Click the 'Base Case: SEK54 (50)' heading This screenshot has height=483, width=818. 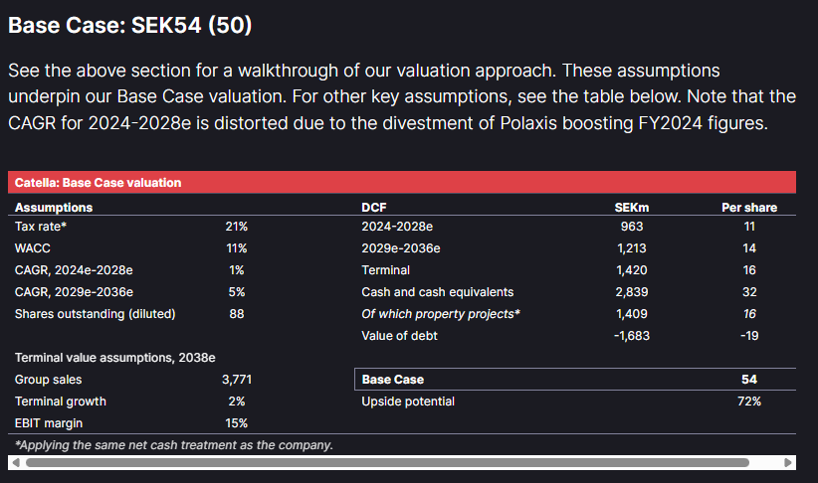130,25
